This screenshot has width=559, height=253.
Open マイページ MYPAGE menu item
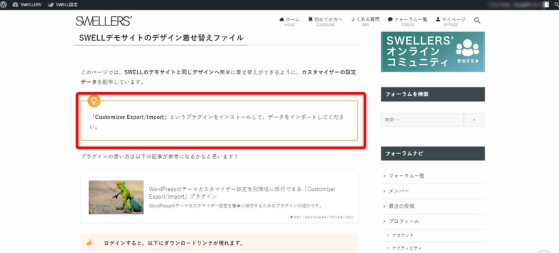pos(451,22)
